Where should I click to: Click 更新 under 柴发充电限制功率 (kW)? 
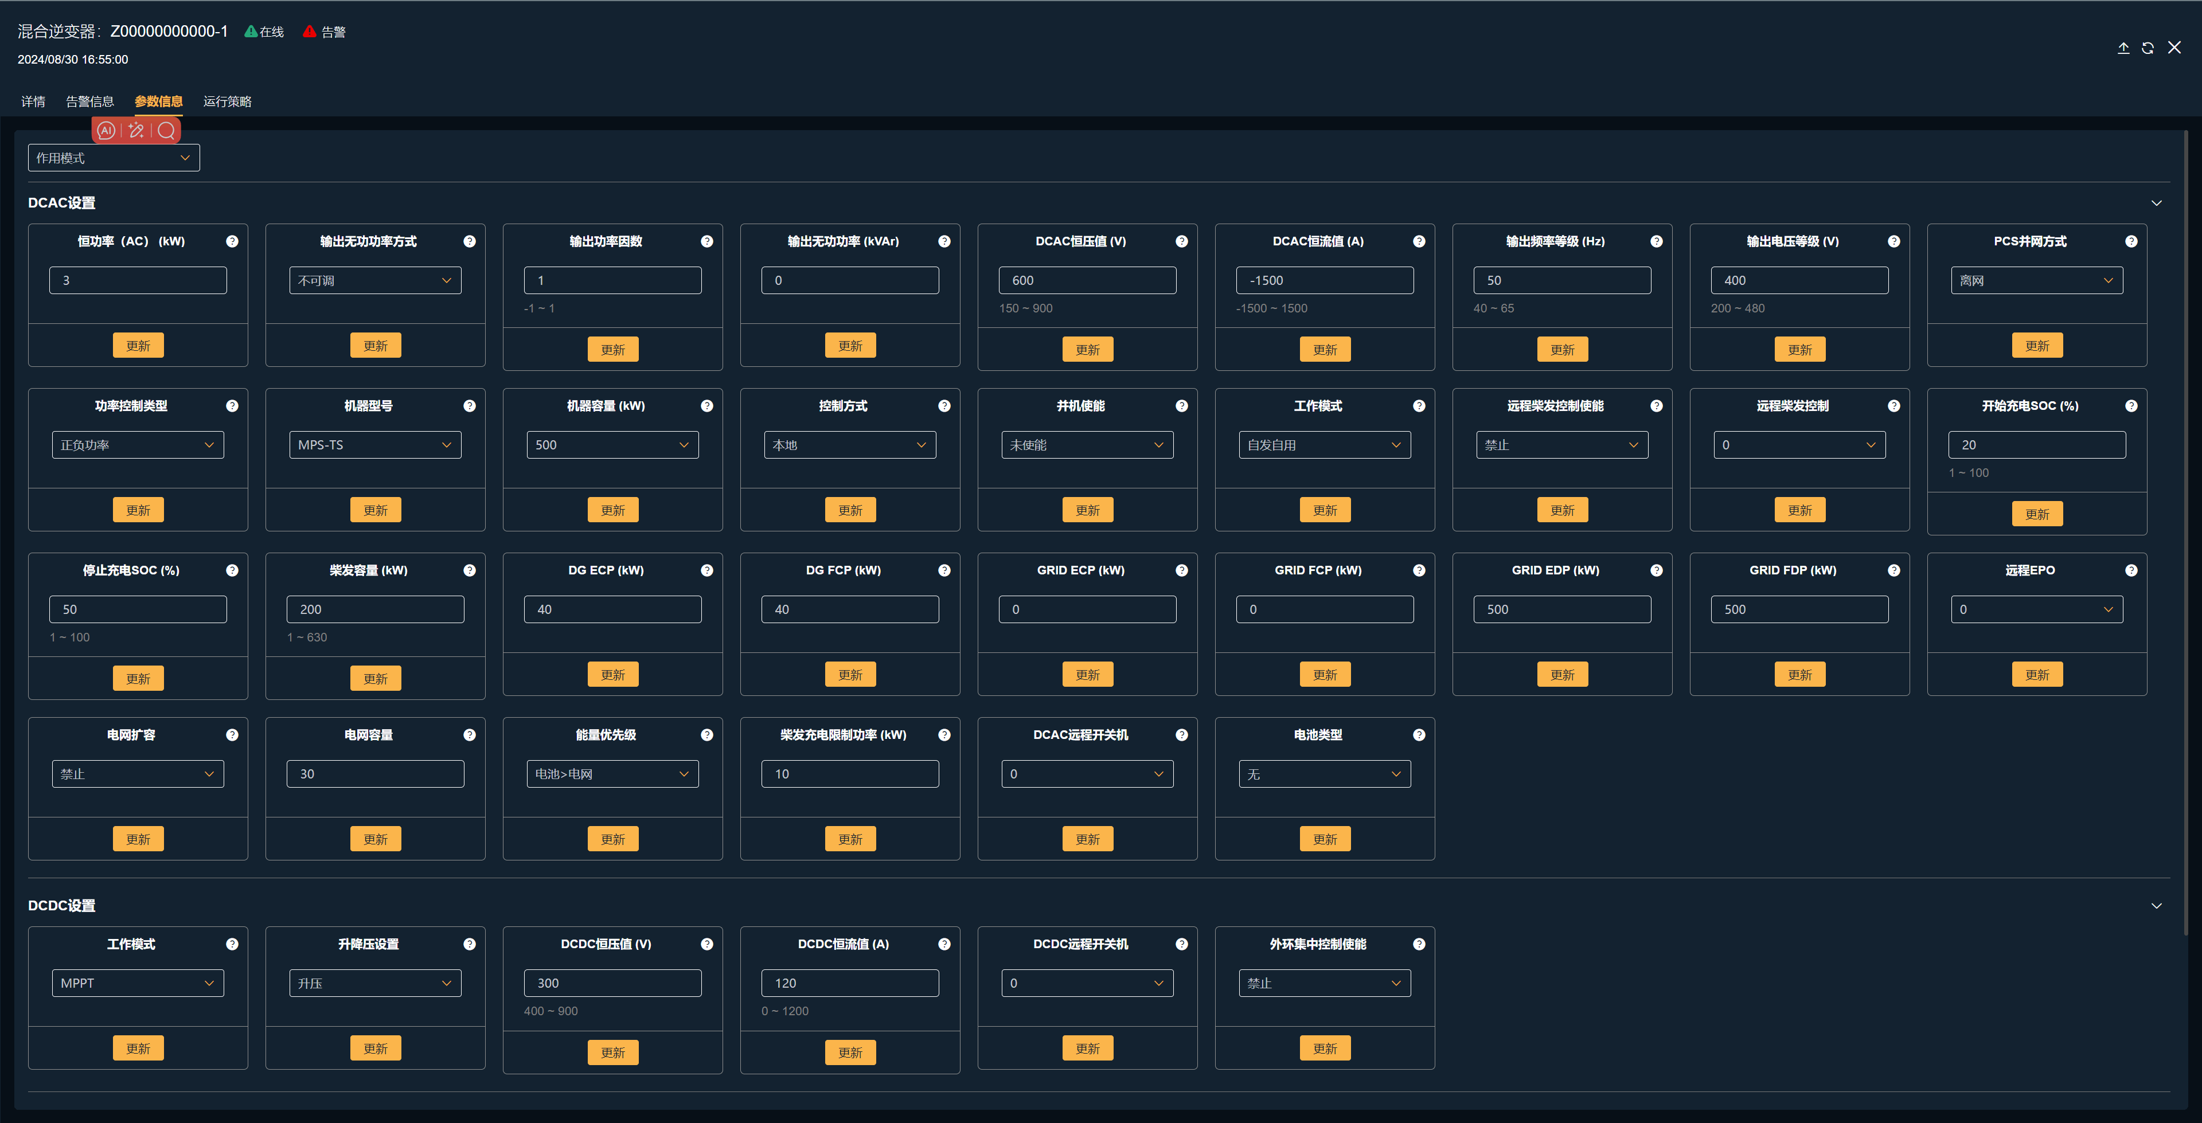point(850,839)
